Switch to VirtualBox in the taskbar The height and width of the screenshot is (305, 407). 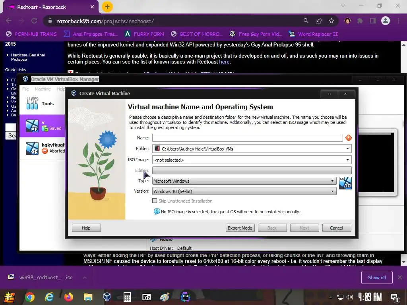[107, 297]
